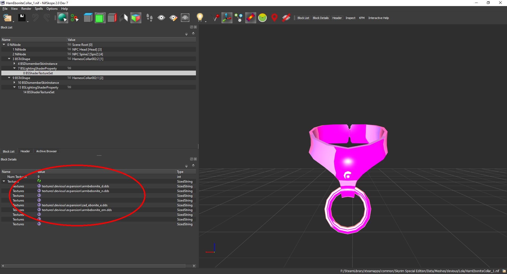
Task: Click flower icon beside armbebonite_n.dds
Action: (39, 191)
